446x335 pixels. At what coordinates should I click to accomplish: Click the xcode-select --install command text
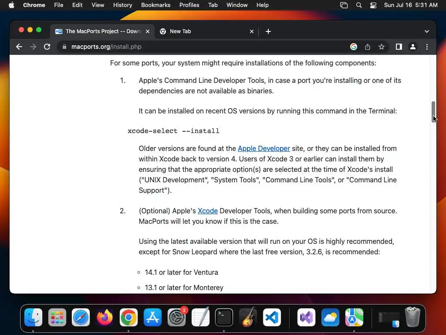pyautogui.click(x=173, y=131)
